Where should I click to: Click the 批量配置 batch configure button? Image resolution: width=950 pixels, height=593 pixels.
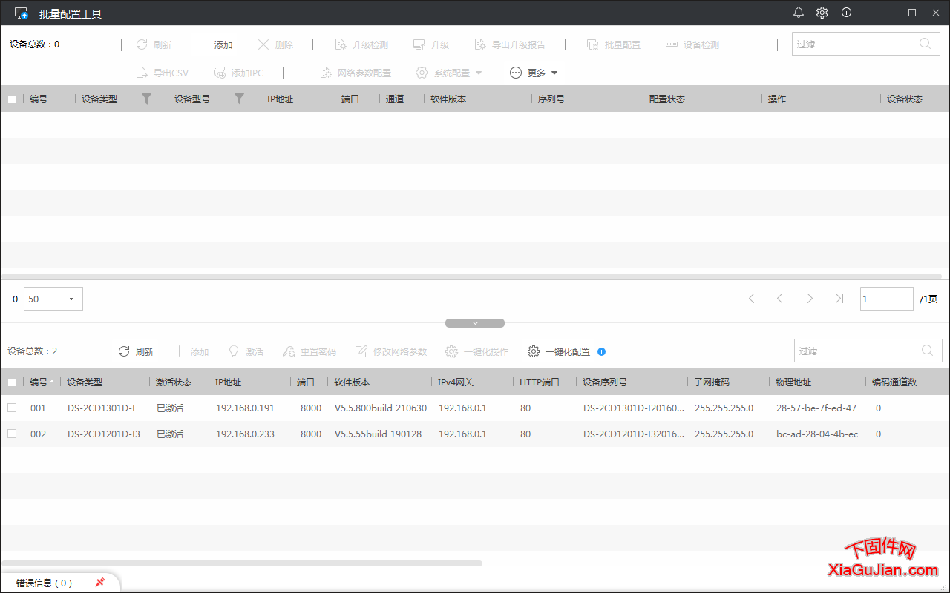click(x=614, y=44)
